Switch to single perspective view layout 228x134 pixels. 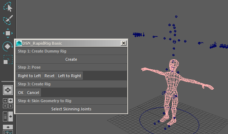coord(8,90)
